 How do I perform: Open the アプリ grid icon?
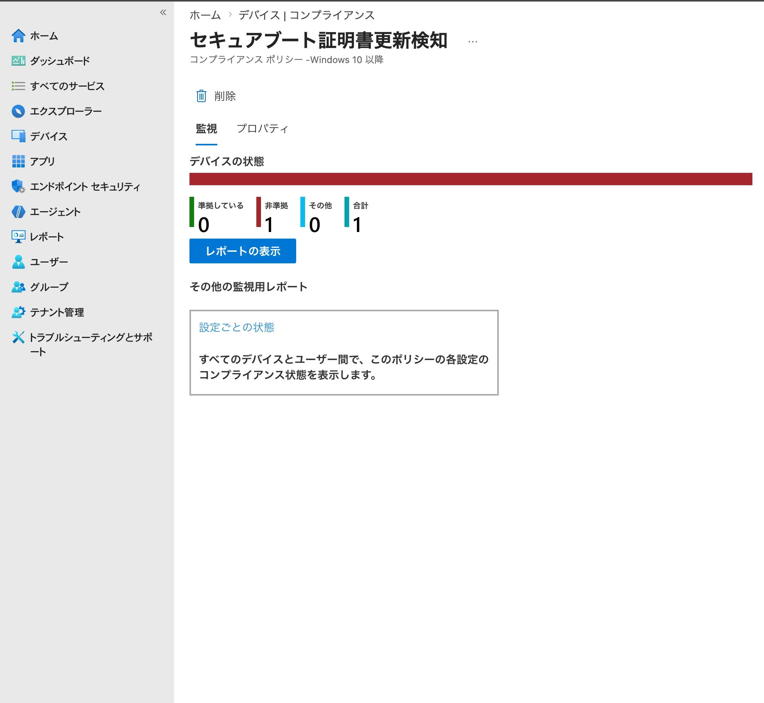[18, 161]
